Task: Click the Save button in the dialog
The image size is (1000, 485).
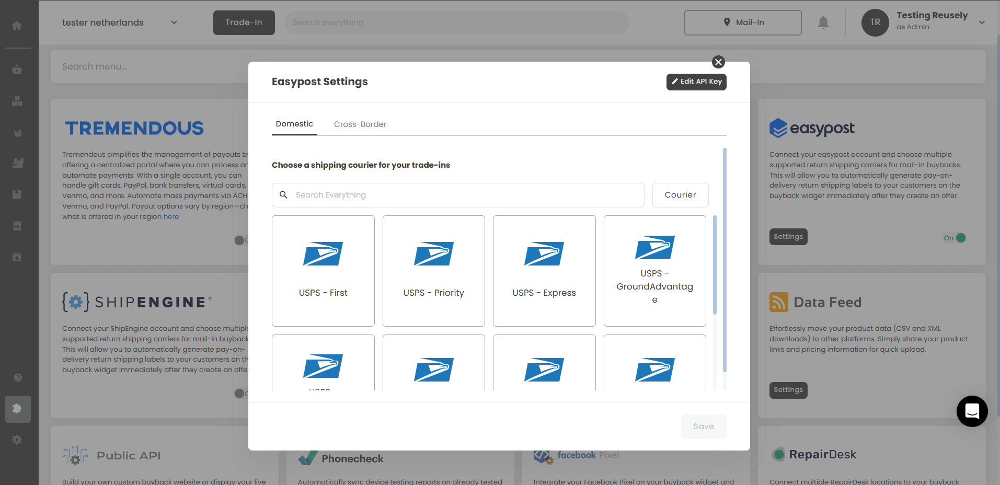Action: 704,426
